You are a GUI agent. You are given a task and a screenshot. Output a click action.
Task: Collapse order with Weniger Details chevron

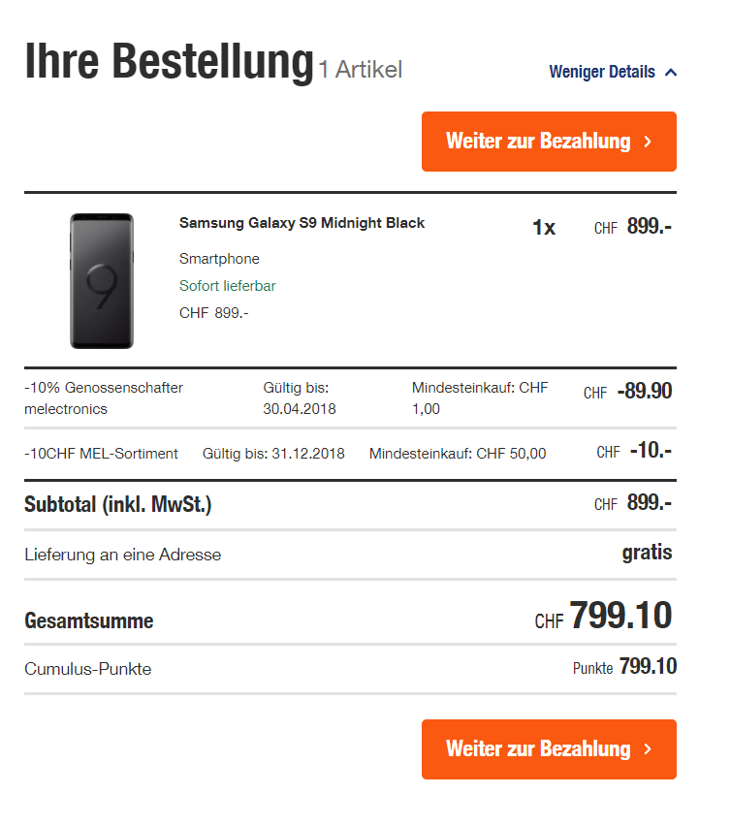671,73
